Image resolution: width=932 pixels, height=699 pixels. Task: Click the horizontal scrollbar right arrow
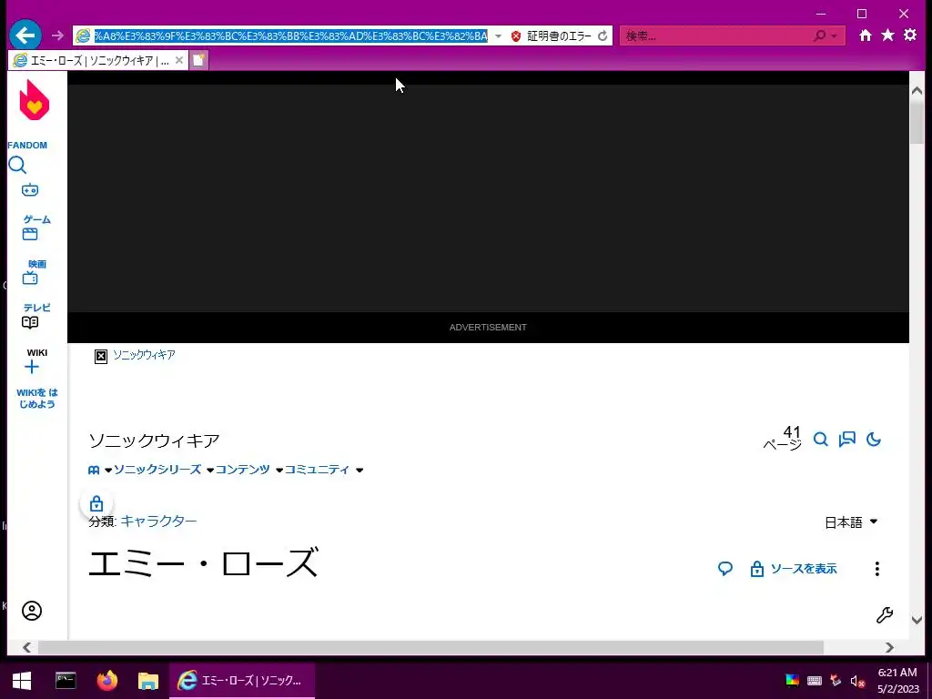(x=890, y=647)
